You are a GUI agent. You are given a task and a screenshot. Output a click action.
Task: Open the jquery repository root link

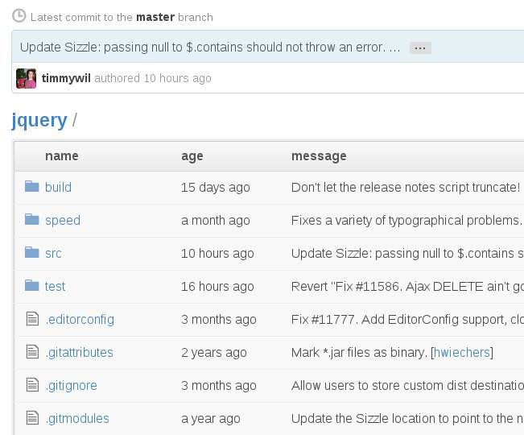[x=39, y=120]
